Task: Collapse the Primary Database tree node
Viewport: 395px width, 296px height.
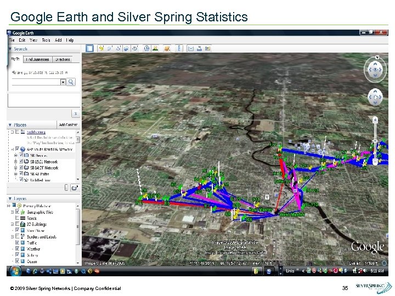Action: click(9, 206)
